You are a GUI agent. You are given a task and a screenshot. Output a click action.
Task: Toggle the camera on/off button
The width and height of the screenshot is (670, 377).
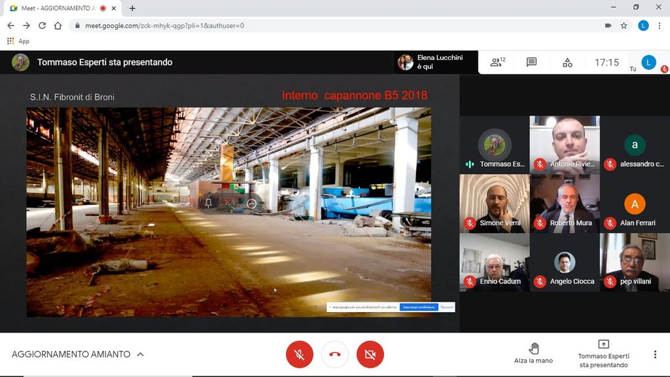coord(370,354)
